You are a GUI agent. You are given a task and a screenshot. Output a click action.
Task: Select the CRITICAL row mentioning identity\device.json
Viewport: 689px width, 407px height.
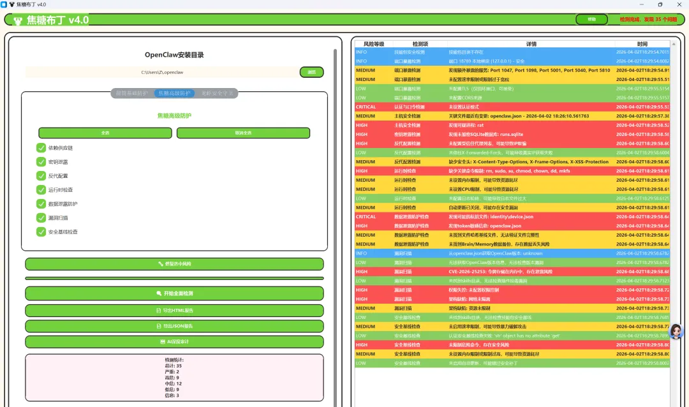click(x=512, y=217)
